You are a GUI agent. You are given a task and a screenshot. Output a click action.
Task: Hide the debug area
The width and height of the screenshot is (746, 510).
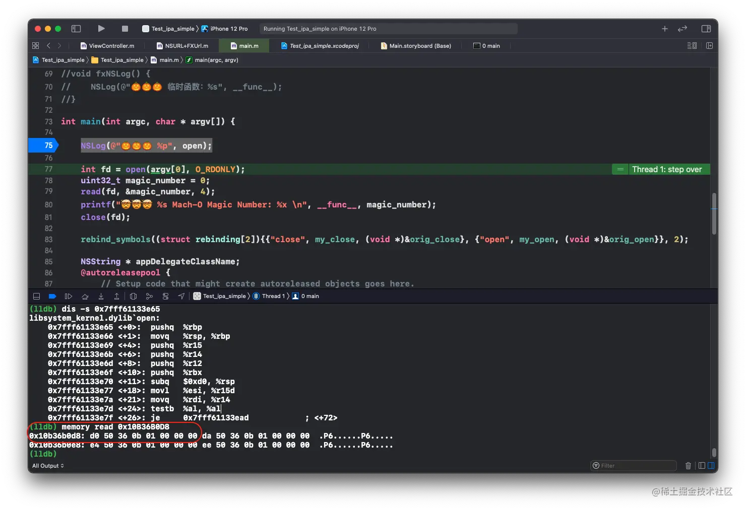[36, 296]
